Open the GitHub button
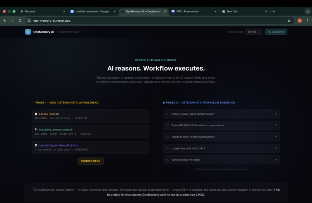 [254, 32]
